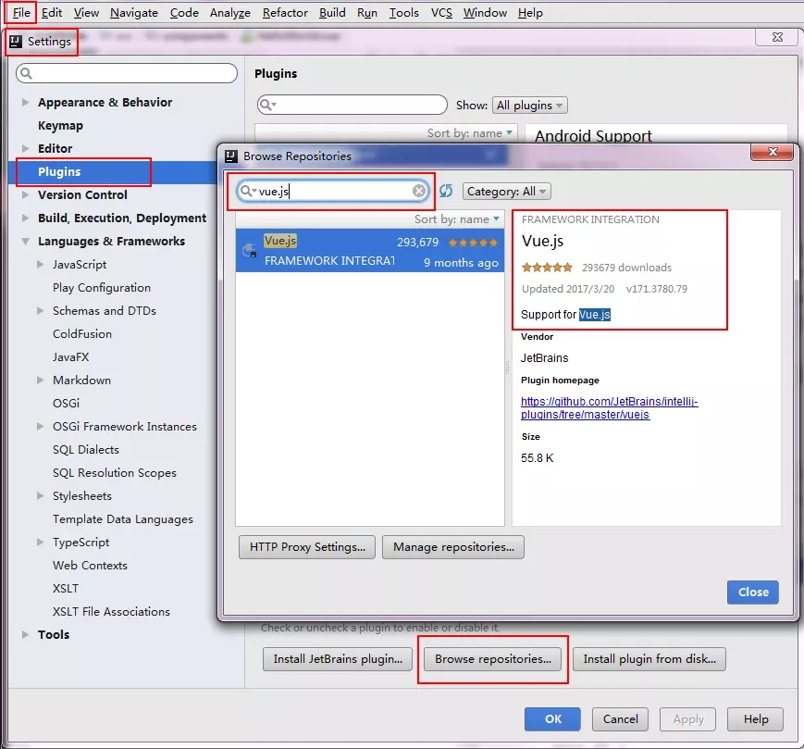
Task: Open the Vue.js plugin homepage GitHub link
Action: coord(609,408)
